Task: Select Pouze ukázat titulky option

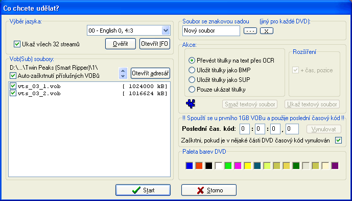Action: 192,90
